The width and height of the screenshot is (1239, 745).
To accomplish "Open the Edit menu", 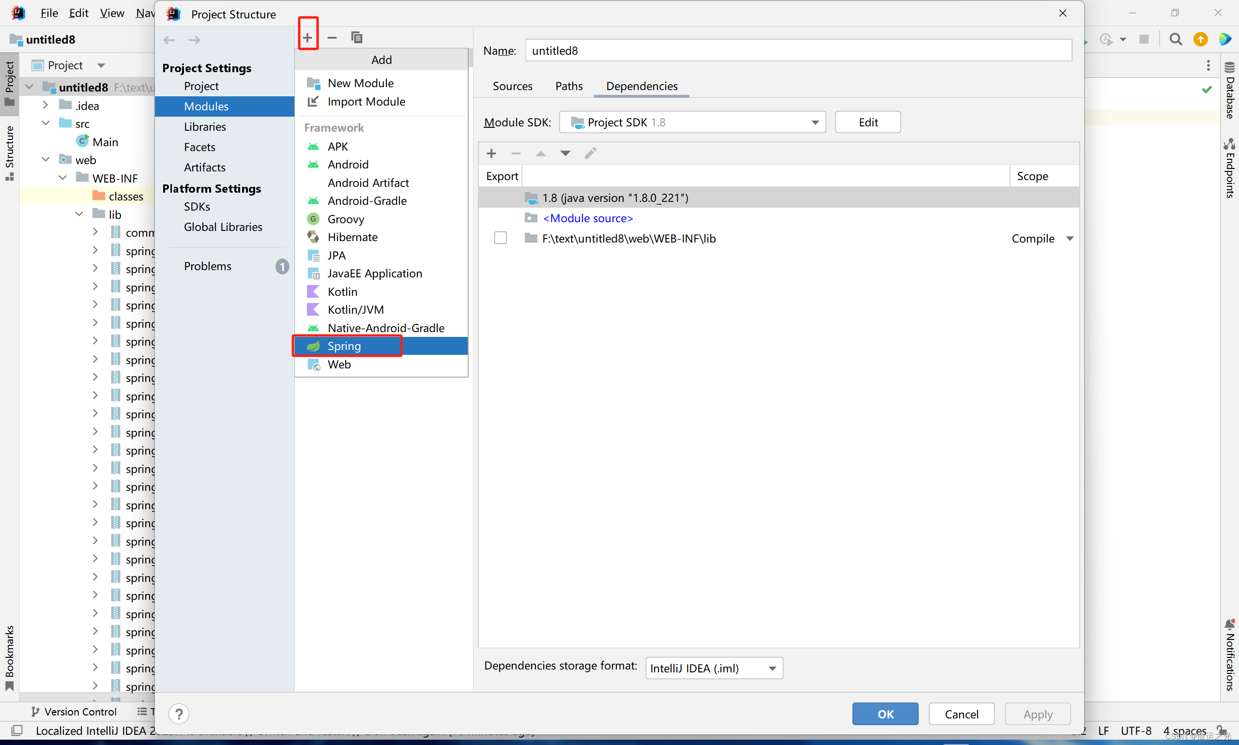I will (79, 13).
